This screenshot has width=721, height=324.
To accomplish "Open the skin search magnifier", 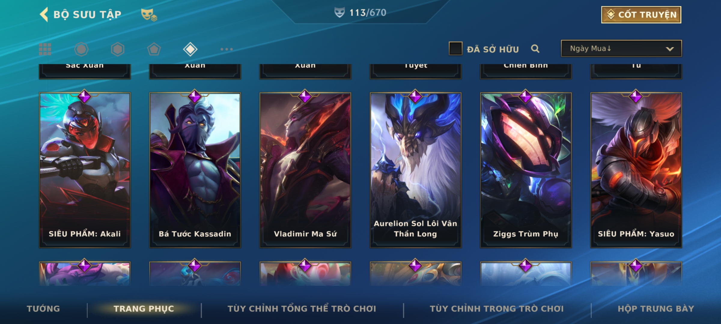I will coord(535,49).
